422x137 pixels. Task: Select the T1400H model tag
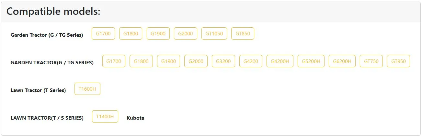[105, 116]
